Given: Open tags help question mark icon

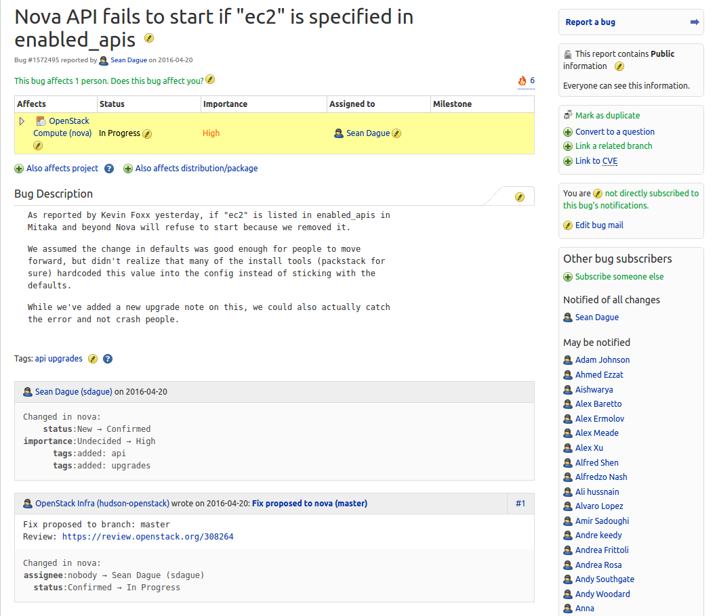Looking at the screenshot, I should tap(108, 359).
